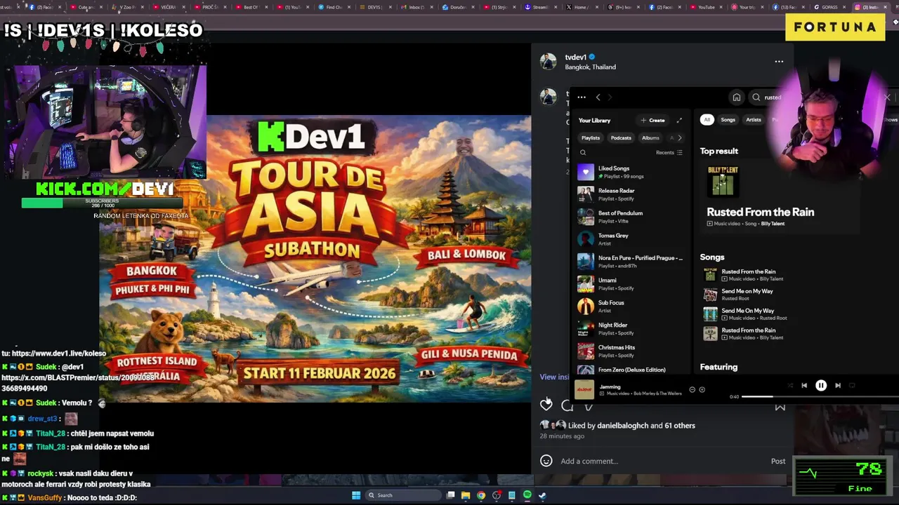Pause the Spotify playback

[820, 385]
